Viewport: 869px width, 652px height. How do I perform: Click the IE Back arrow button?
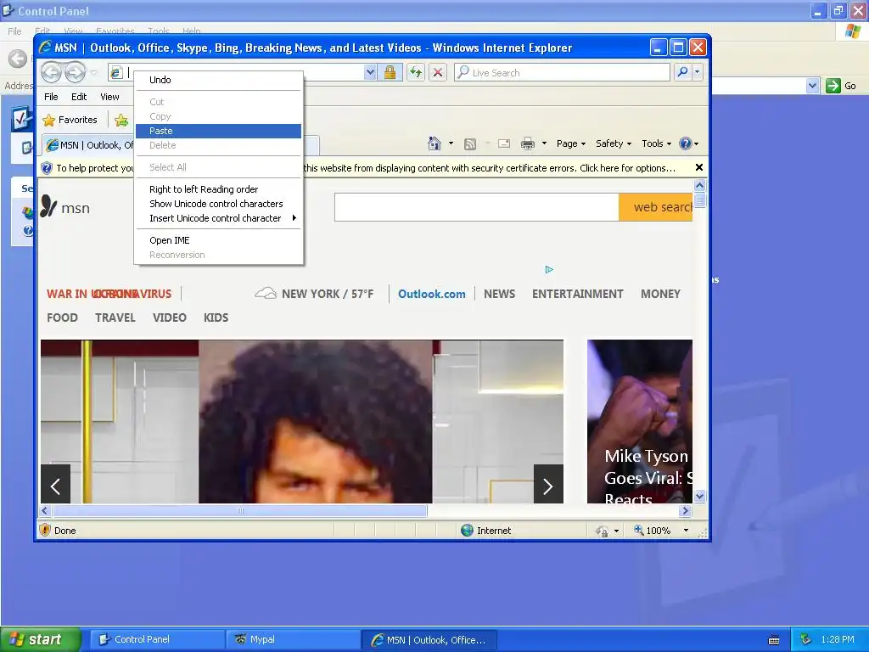pos(52,72)
